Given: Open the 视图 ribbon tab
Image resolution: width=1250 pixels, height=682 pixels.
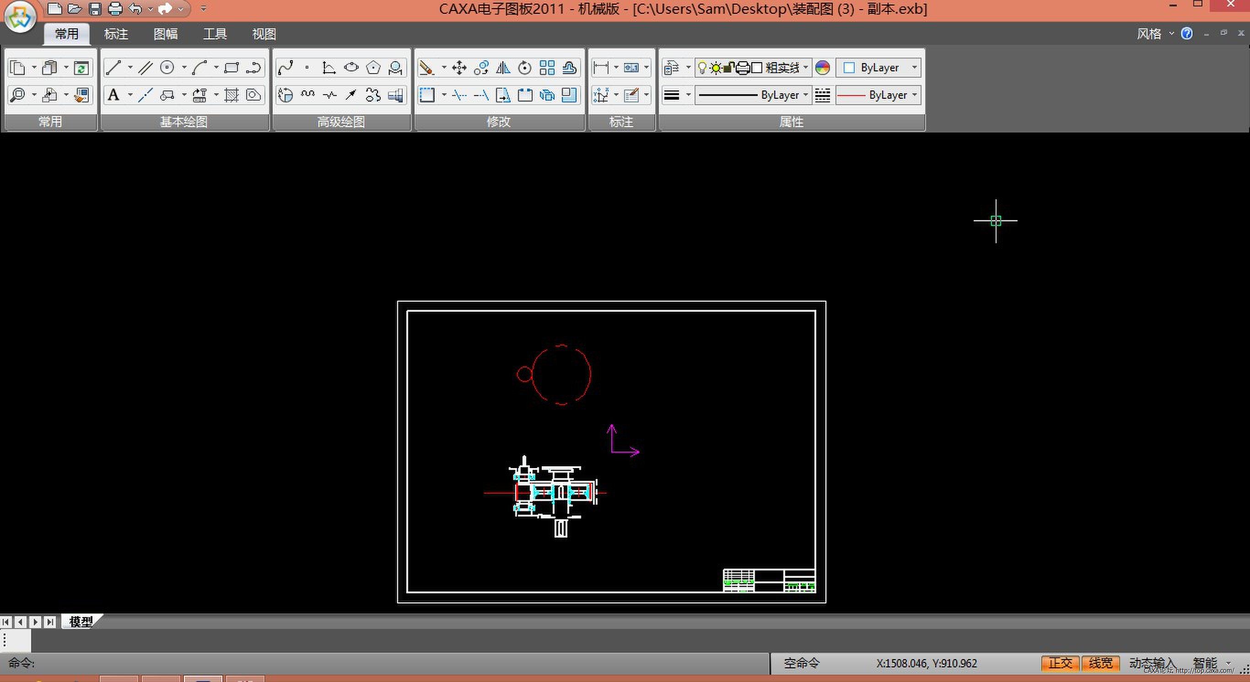Looking at the screenshot, I should pyautogui.click(x=264, y=34).
